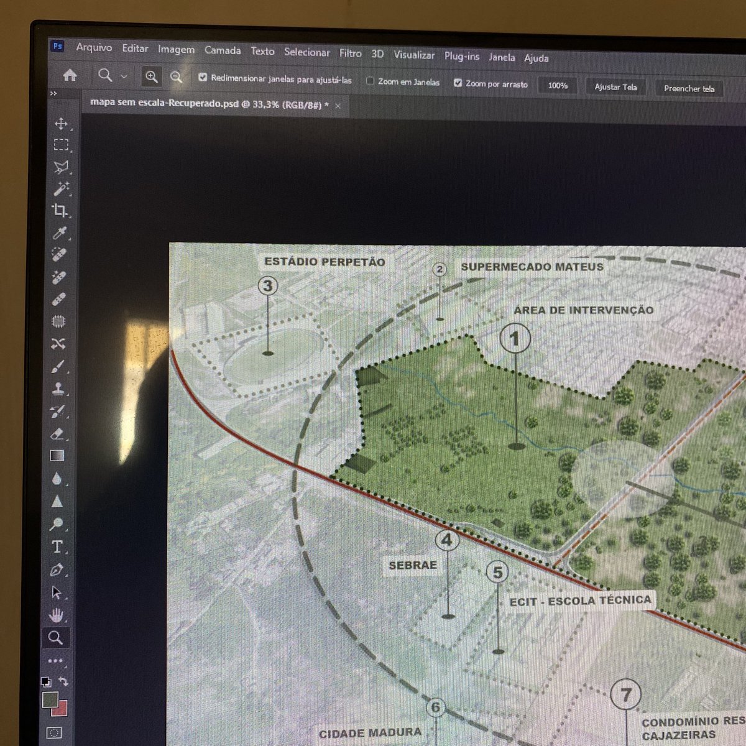Viewport: 746px width, 746px height.
Task: Click the ESTÁDIO PERPETÃO label on canvas
Action: click(325, 262)
